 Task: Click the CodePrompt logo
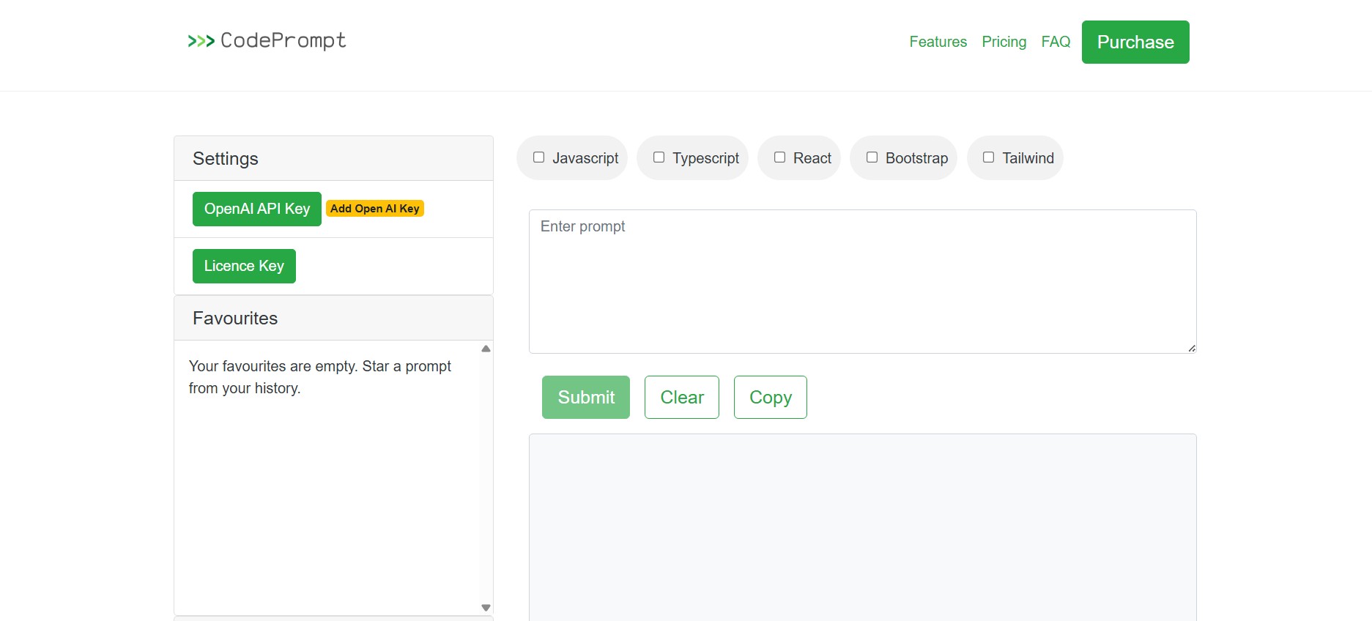[x=267, y=41]
